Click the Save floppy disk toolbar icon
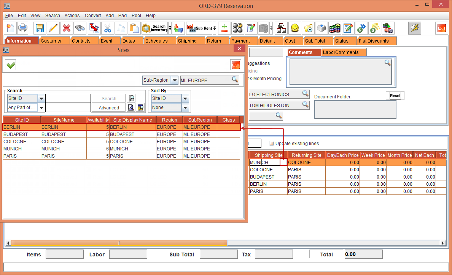 [x=40, y=28]
